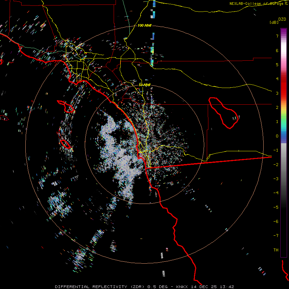The width and height of the screenshot is (289, 289).
Task: Click the scale value 2
Action: [277, 108]
